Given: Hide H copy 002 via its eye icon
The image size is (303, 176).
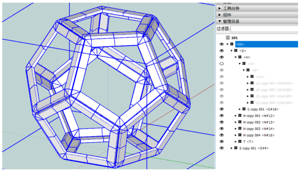Looking at the screenshot, I should [222, 122].
